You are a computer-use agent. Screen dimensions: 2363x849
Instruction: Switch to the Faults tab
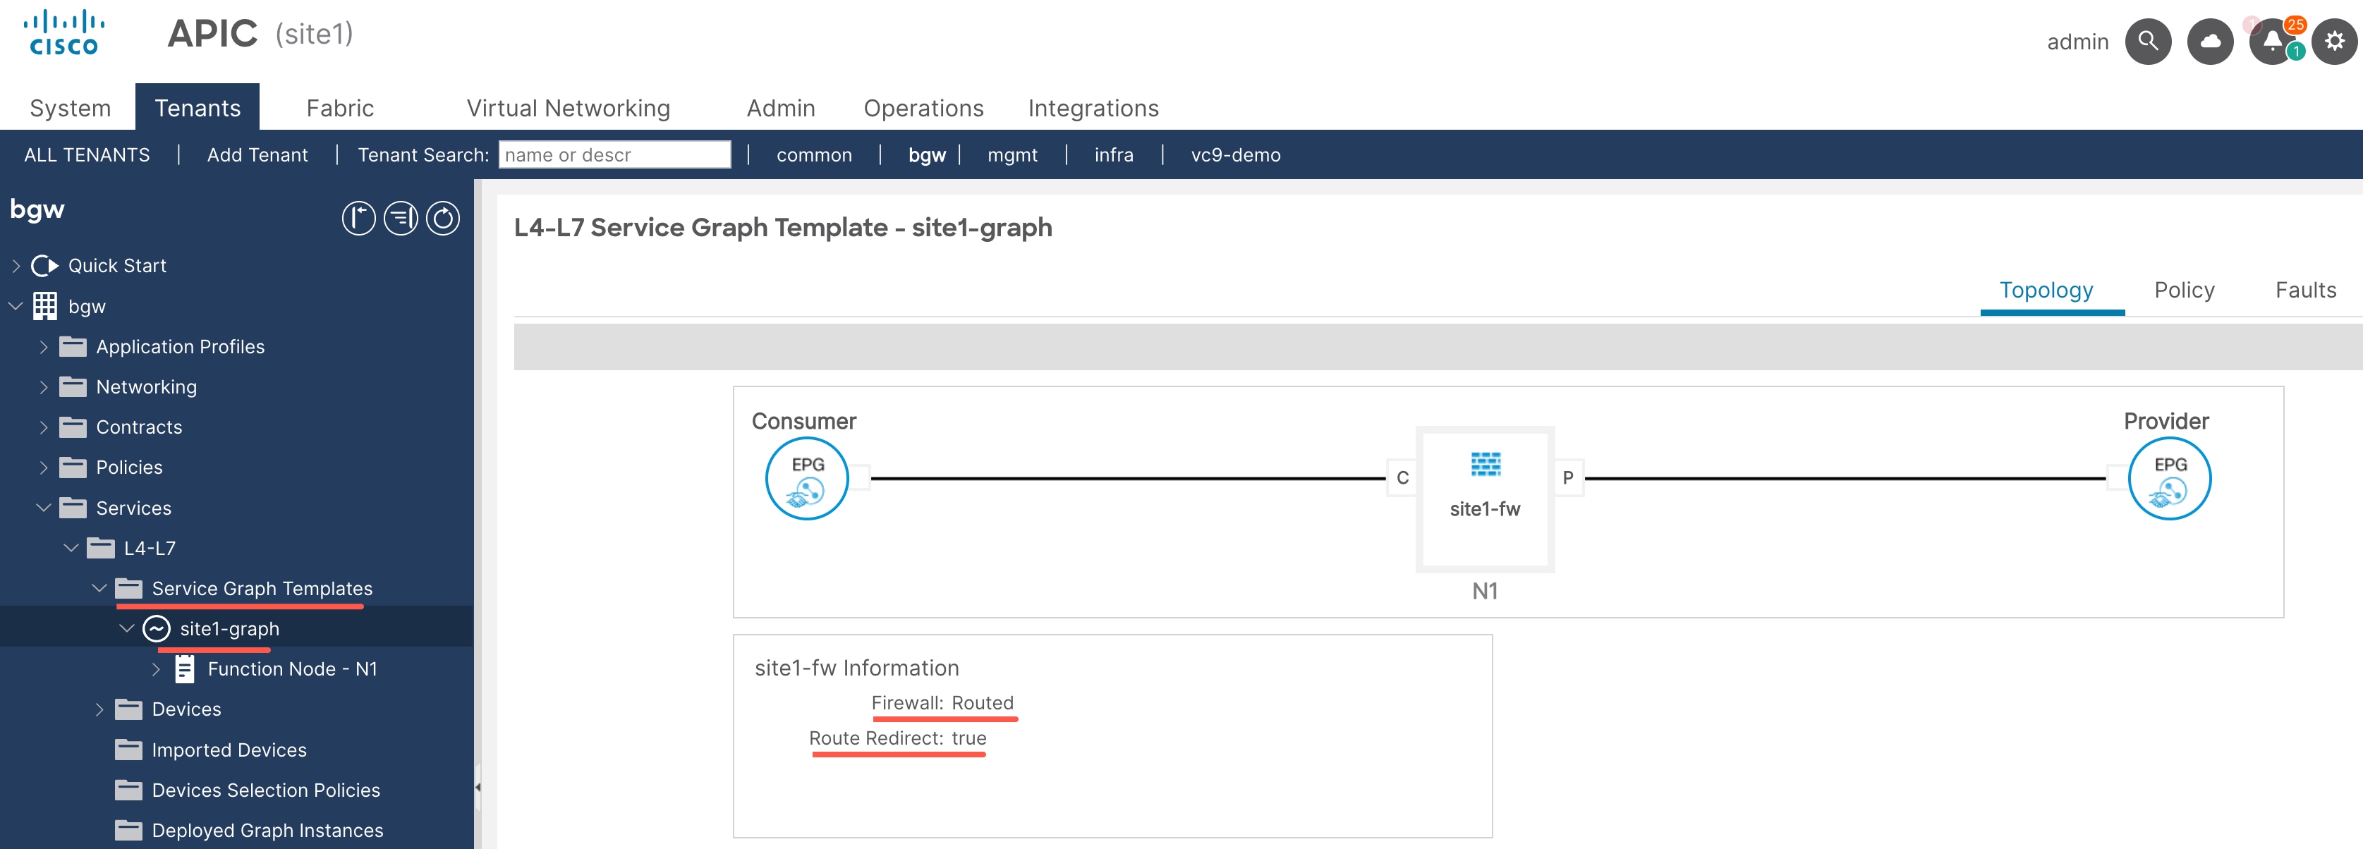pos(2305,291)
